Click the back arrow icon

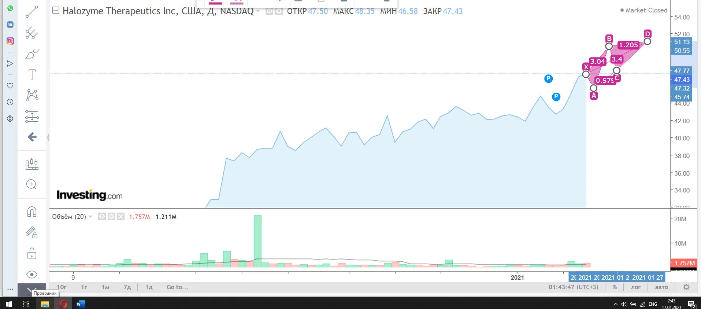point(32,137)
